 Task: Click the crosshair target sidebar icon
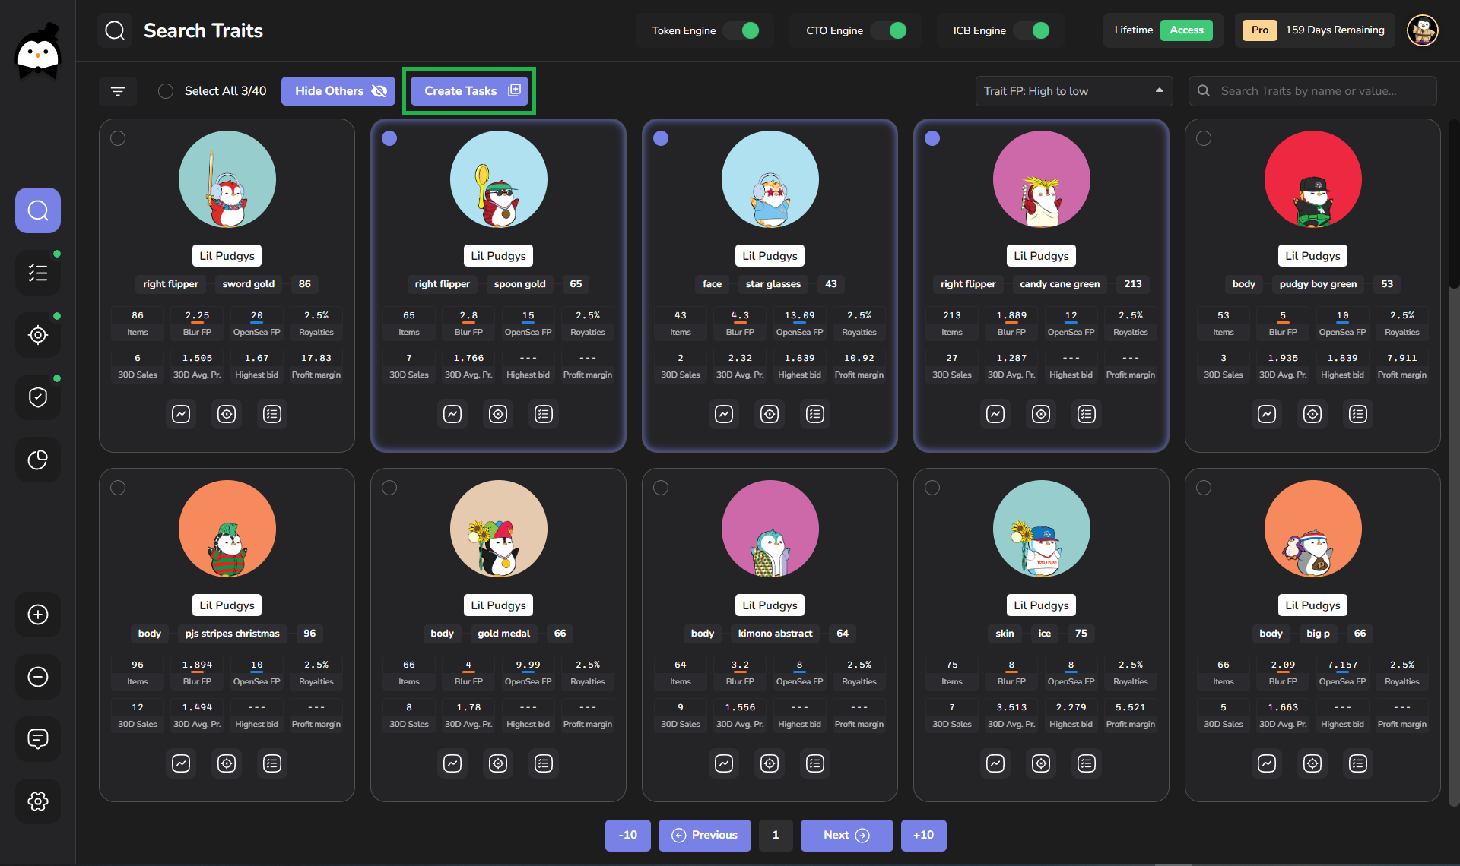(x=38, y=335)
